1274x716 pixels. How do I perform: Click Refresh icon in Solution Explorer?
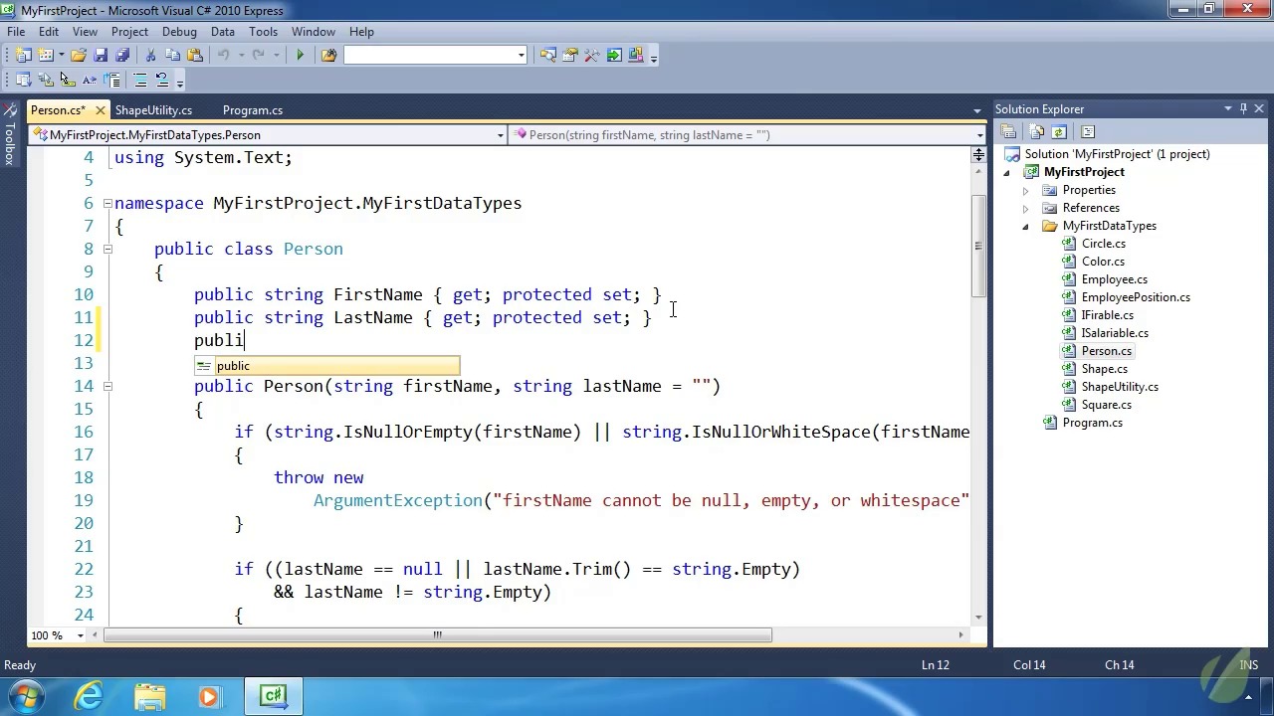(x=1058, y=132)
